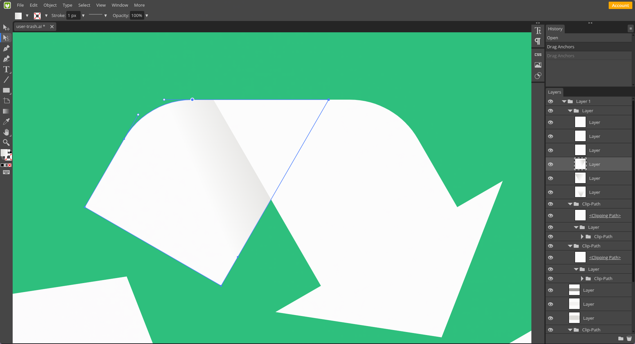Open the Object menu

pyautogui.click(x=50, y=5)
